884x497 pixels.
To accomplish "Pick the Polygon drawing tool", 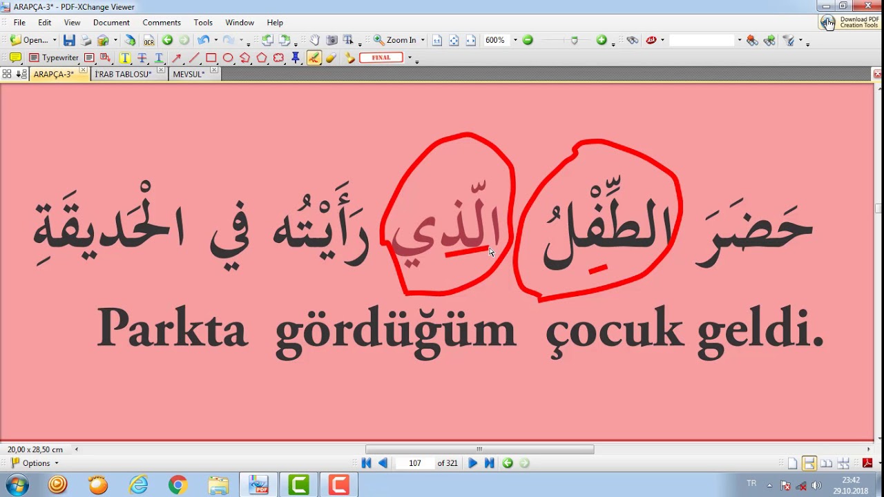I will coord(262,58).
